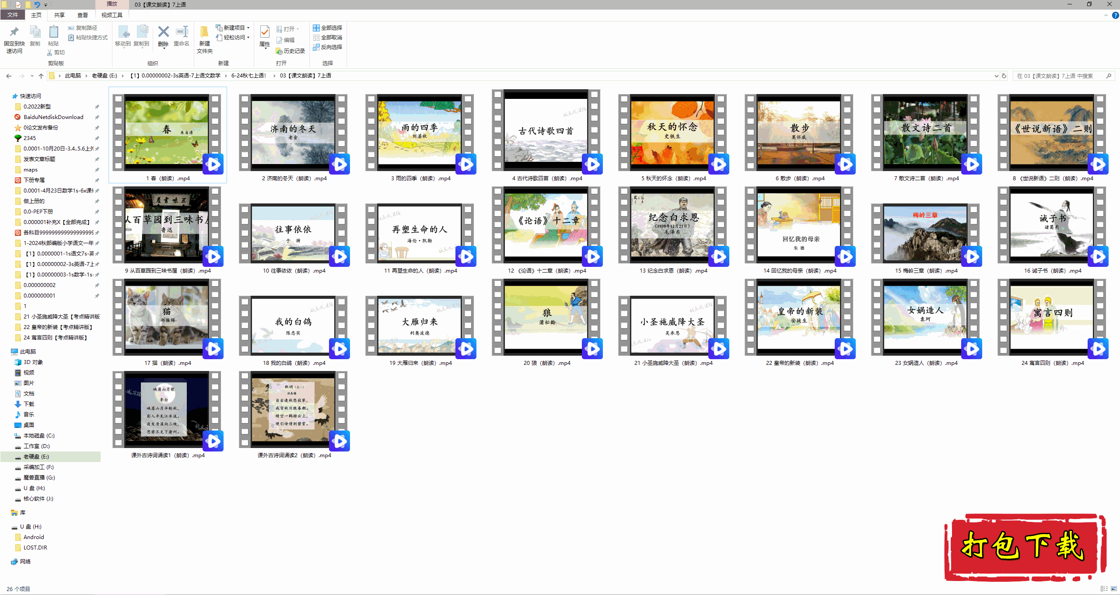
Task: Click the Edit ribbon button
Action: click(285, 40)
